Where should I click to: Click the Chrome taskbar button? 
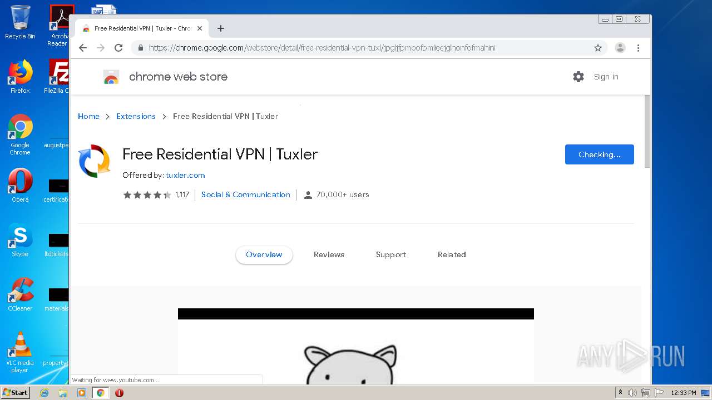click(101, 393)
